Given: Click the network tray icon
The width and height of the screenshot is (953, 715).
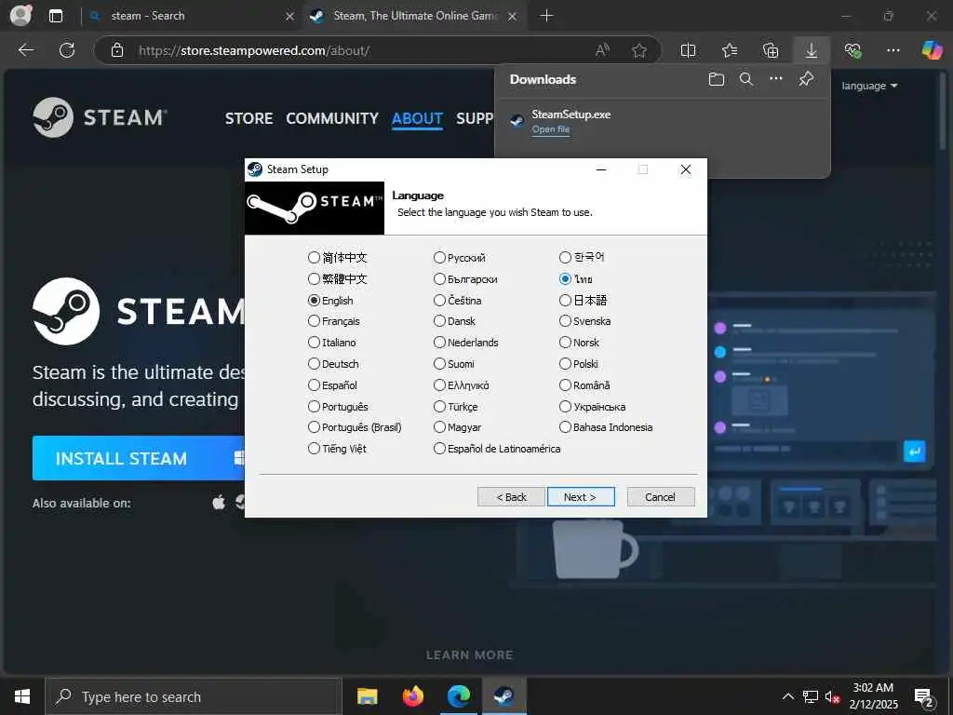Looking at the screenshot, I should 811,696.
